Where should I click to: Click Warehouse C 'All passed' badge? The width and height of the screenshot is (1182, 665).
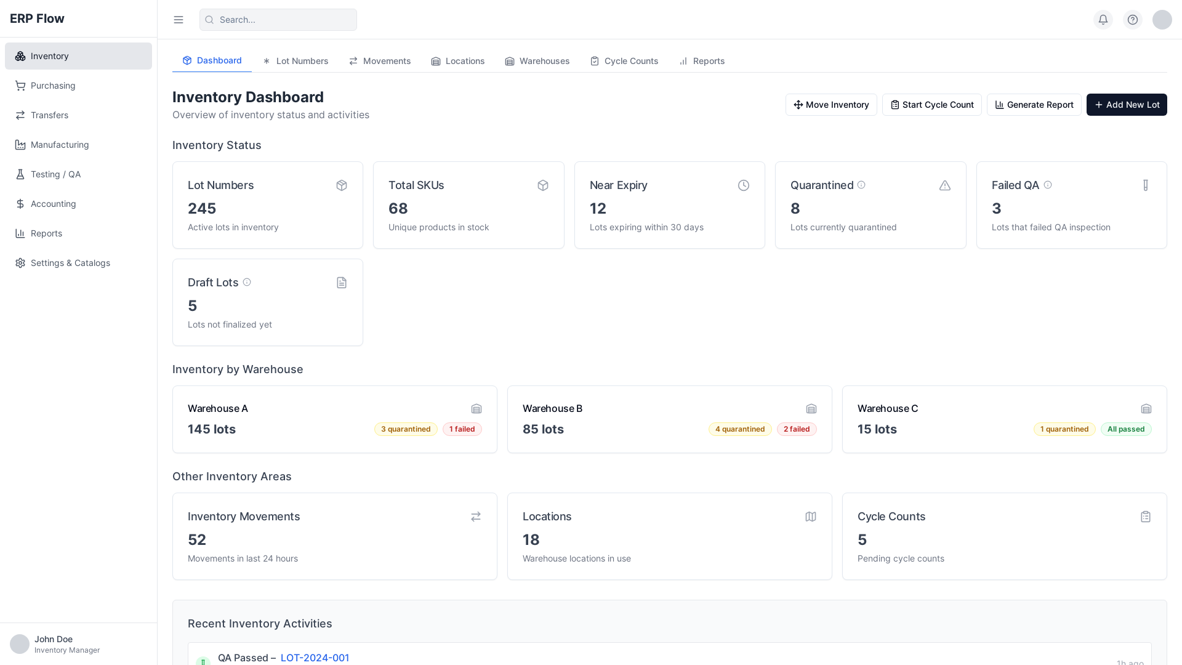point(1126,429)
